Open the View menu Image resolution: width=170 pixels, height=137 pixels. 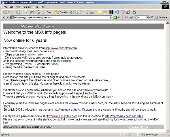click(18, 7)
